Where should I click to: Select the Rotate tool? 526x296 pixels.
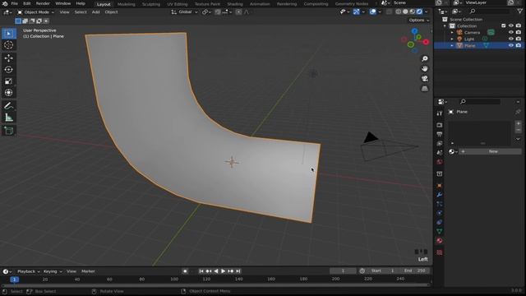pos(9,69)
